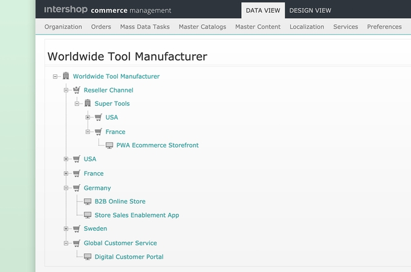Screen dimensions: 411x272
Task: Click the Reseller Channel cart icon
Action: tap(77, 90)
